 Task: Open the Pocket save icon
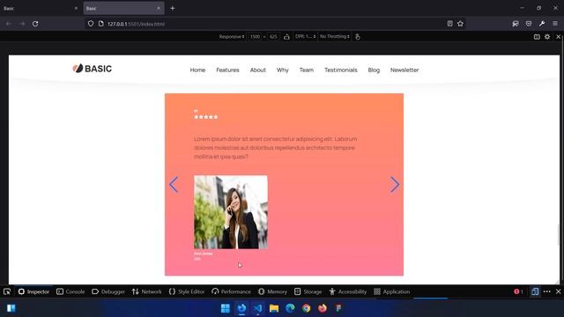(x=529, y=24)
